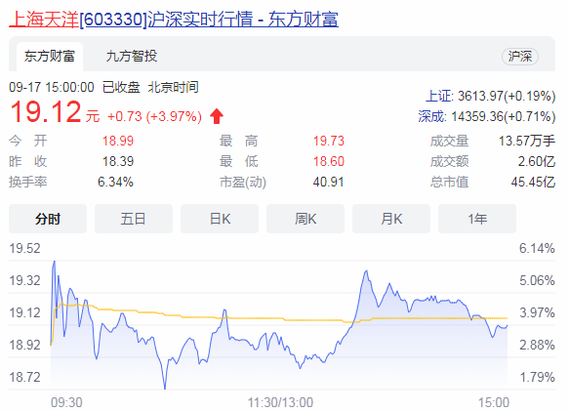569x412 pixels.
Task: Click the 沪深 market badge
Action: (520, 57)
